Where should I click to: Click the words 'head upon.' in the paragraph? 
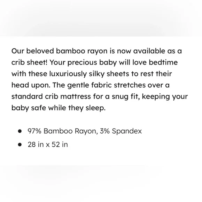[31, 86]
